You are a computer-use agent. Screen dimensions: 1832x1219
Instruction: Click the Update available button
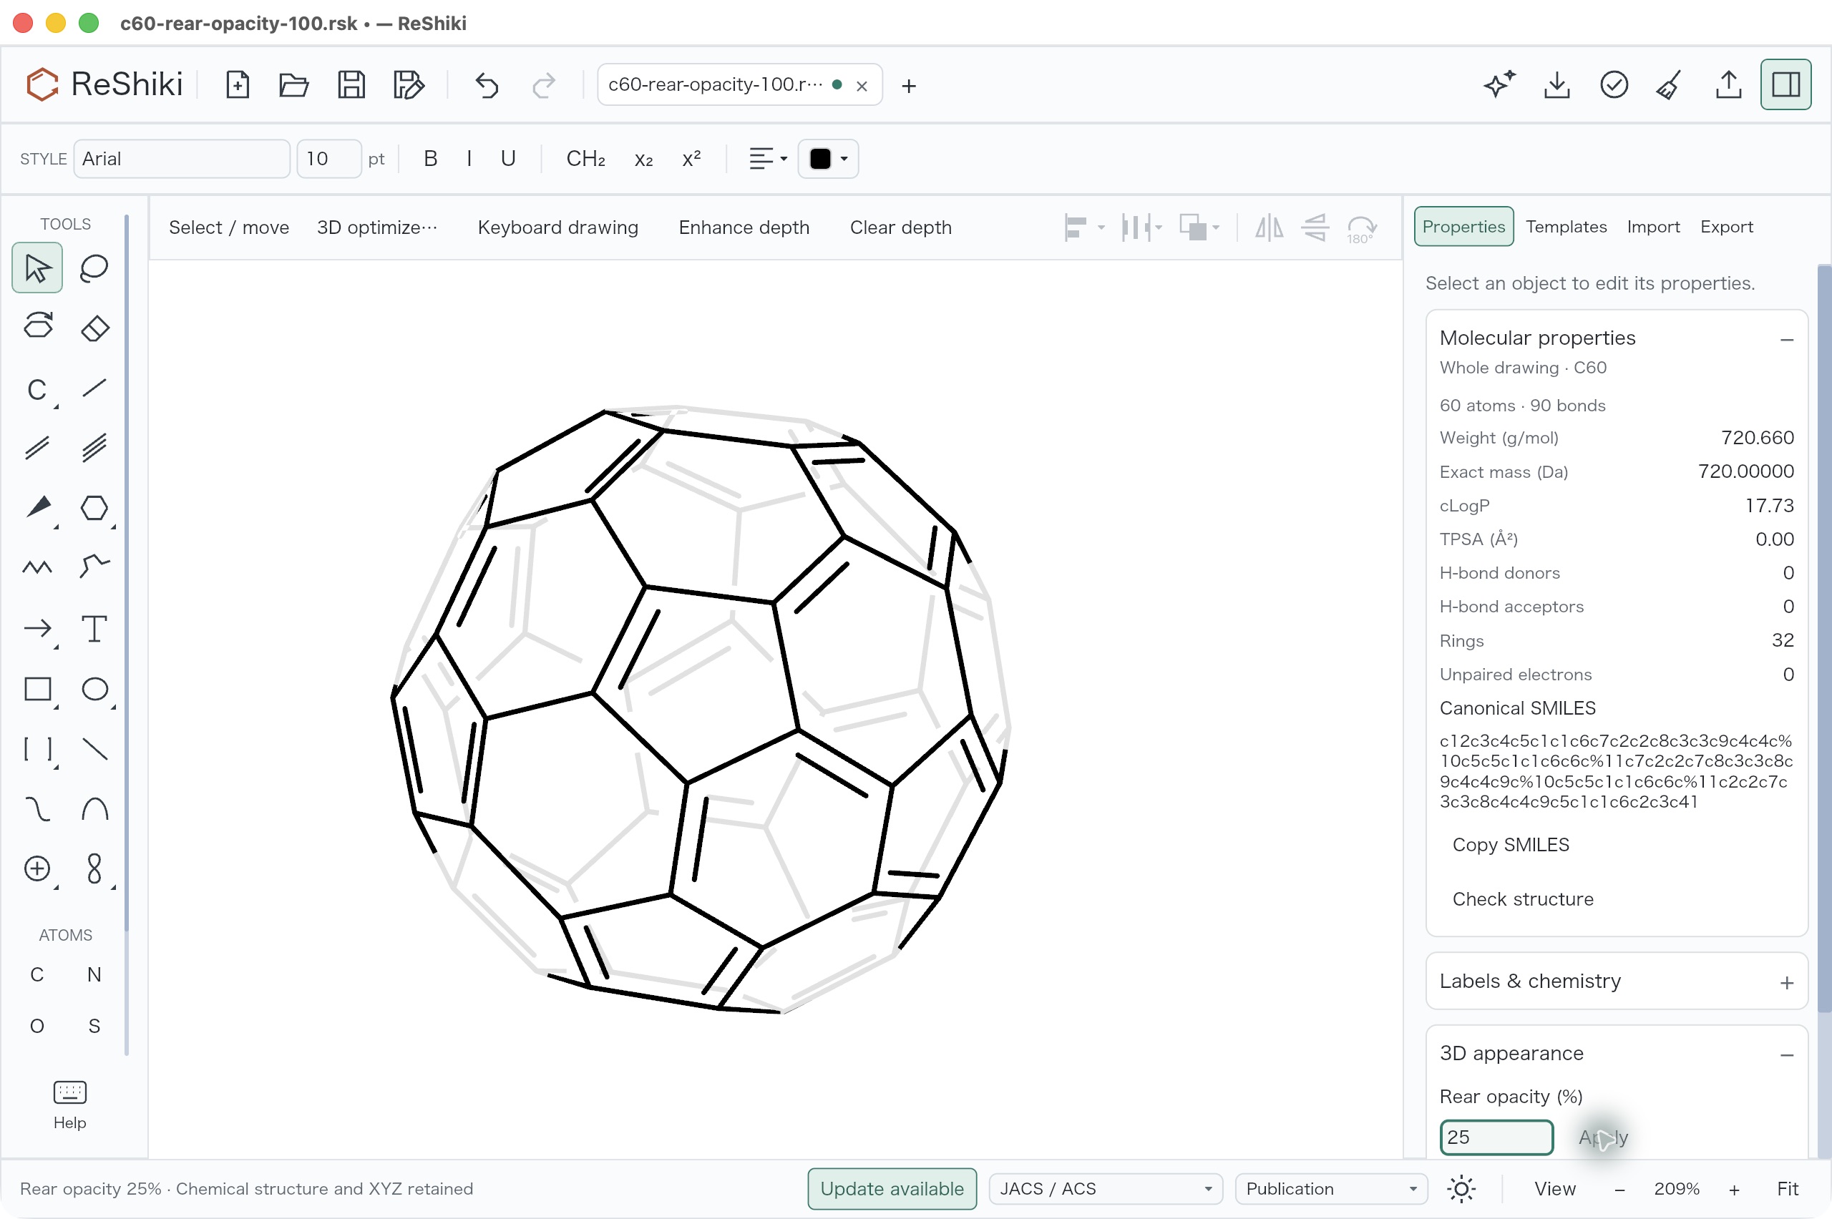(x=892, y=1189)
